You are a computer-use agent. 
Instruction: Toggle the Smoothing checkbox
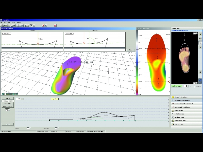pyautogui.click(x=194, y=87)
